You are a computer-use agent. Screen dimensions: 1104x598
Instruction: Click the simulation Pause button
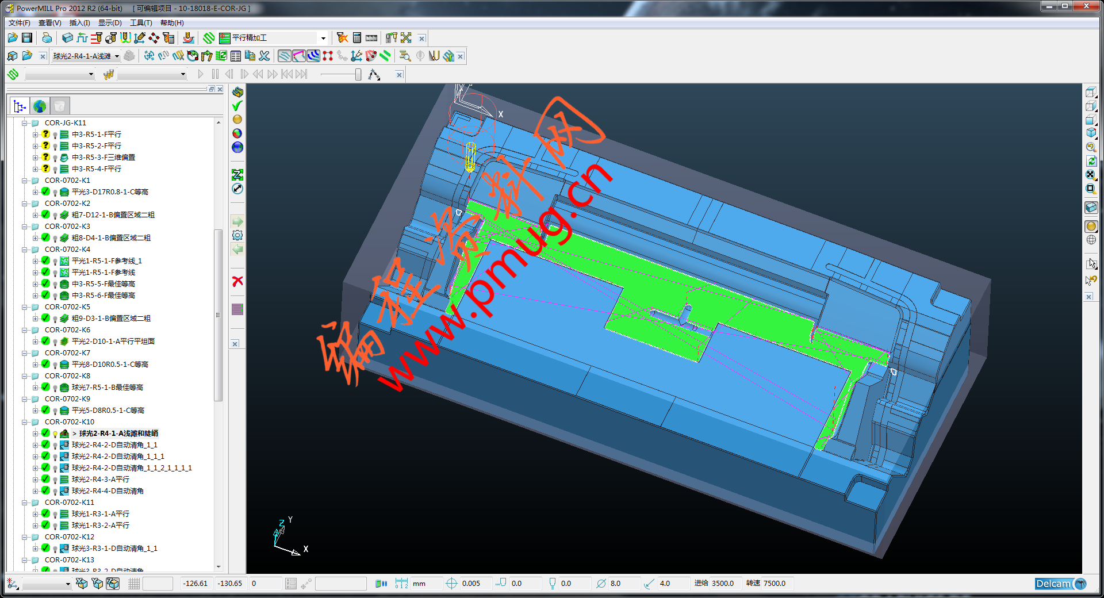coord(215,74)
